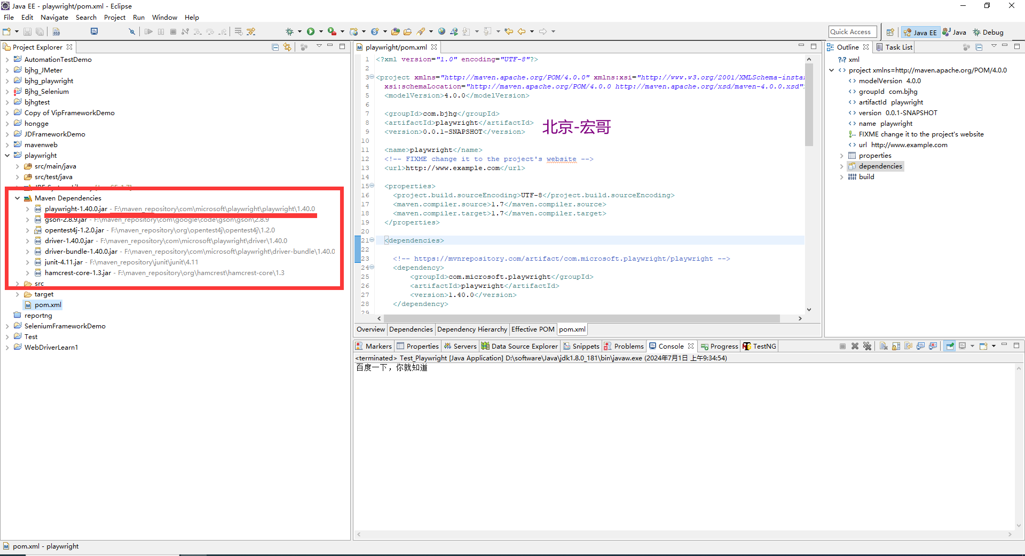The image size is (1025, 556).
Task: Expand the dependencies node in Outline
Action: tap(842, 166)
